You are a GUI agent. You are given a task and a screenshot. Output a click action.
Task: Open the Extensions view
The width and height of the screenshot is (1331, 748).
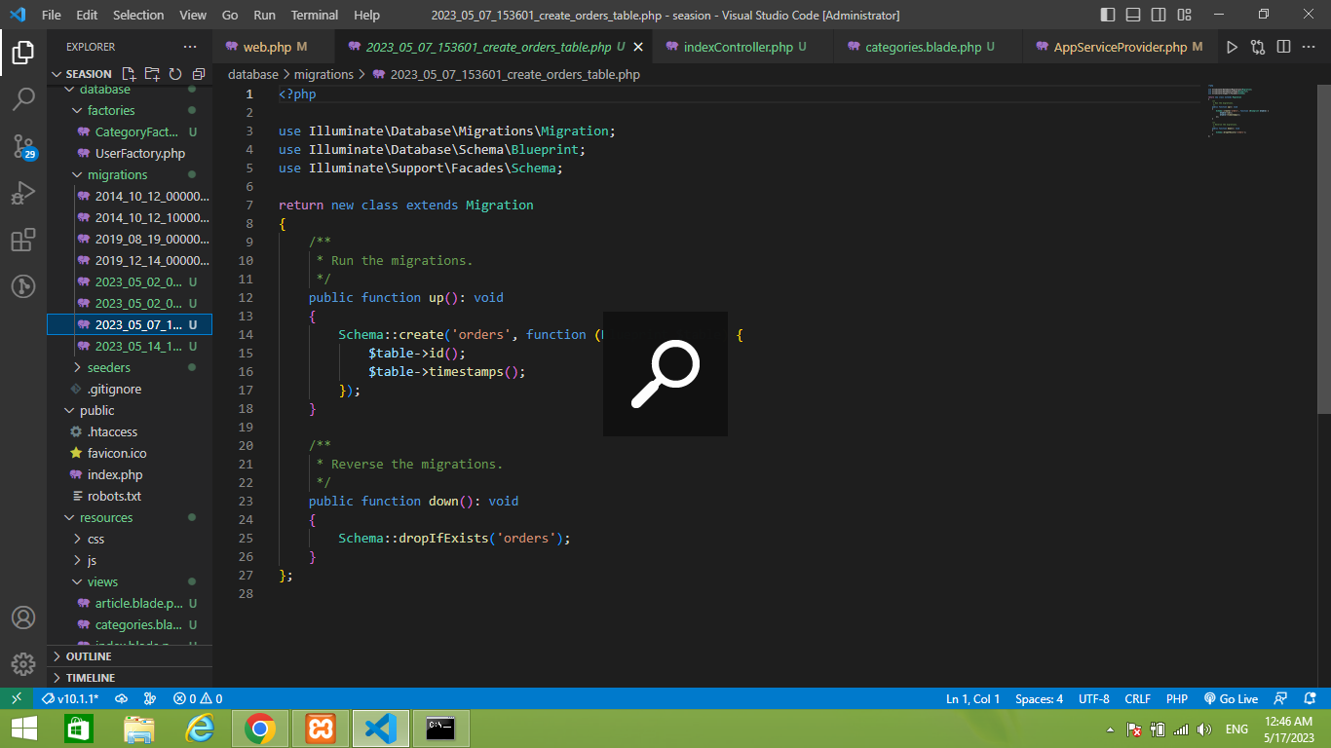(x=23, y=240)
